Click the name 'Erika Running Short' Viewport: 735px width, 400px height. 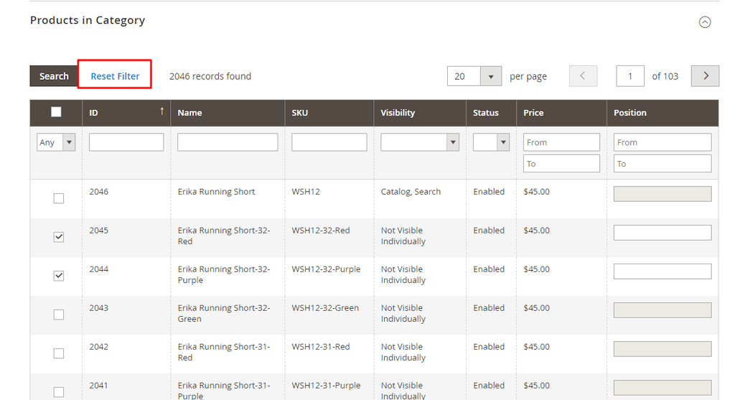(x=216, y=191)
